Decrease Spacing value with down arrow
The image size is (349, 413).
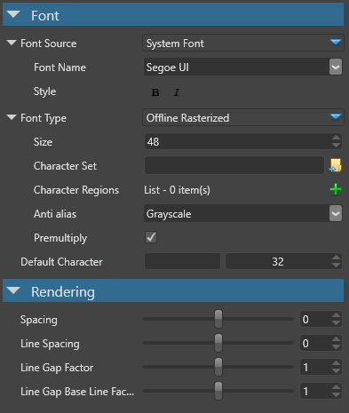coord(336,323)
